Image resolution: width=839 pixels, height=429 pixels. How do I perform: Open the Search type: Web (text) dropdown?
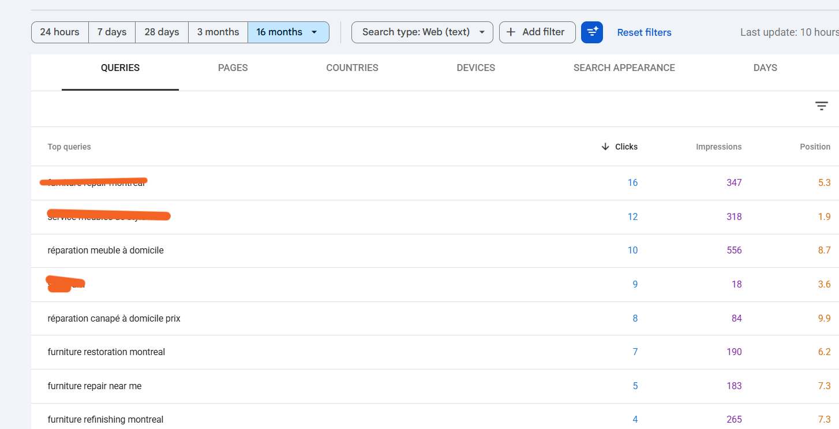(422, 32)
